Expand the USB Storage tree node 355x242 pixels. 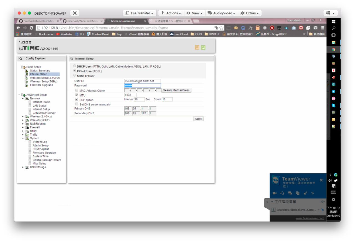point(23,167)
